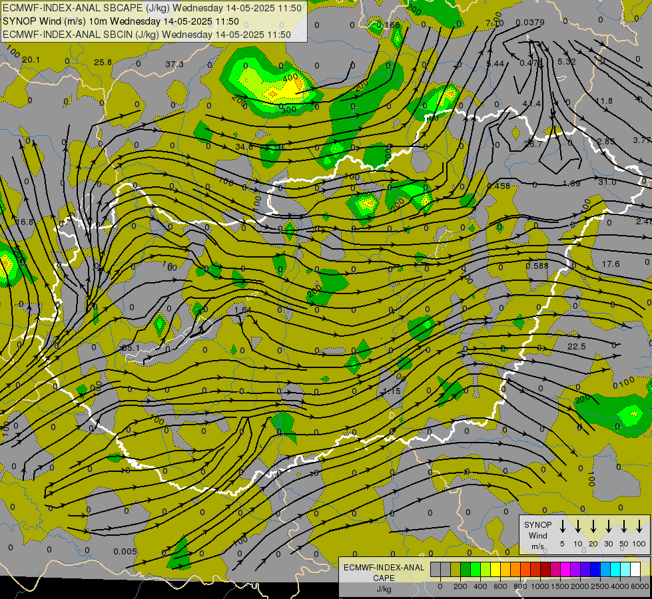
Task: Choose the pure yellow CAPE legend swatch
Action: coord(495,570)
